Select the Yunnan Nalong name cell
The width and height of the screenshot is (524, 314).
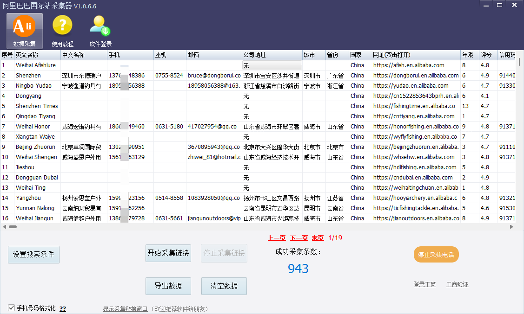pos(37,208)
